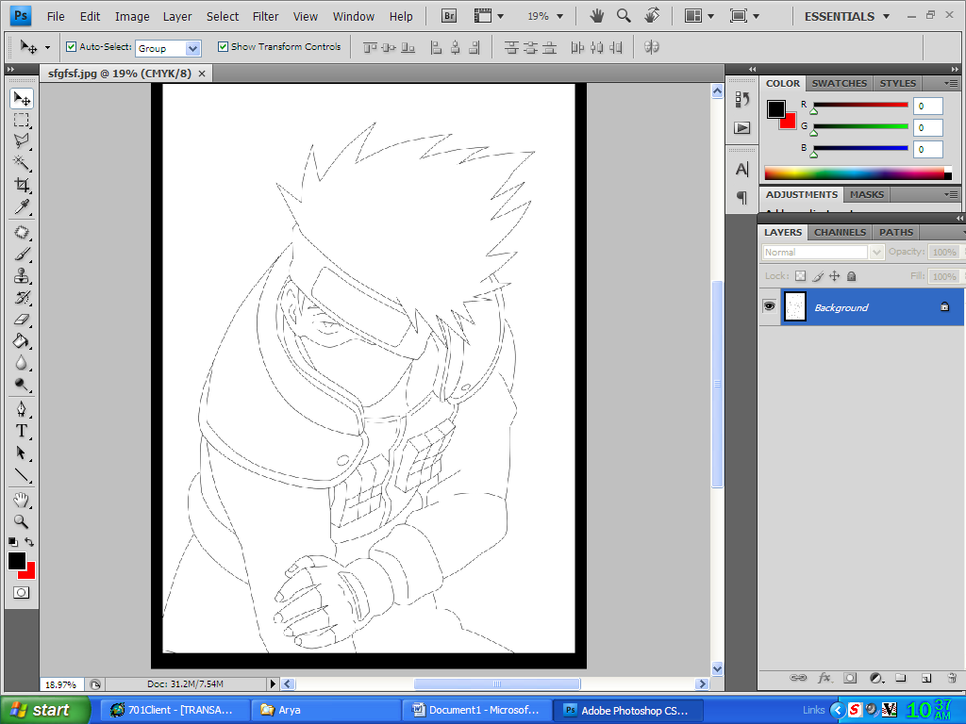Click the Windows start button
The height and width of the screenshot is (724, 966).
[x=44, y=710]
